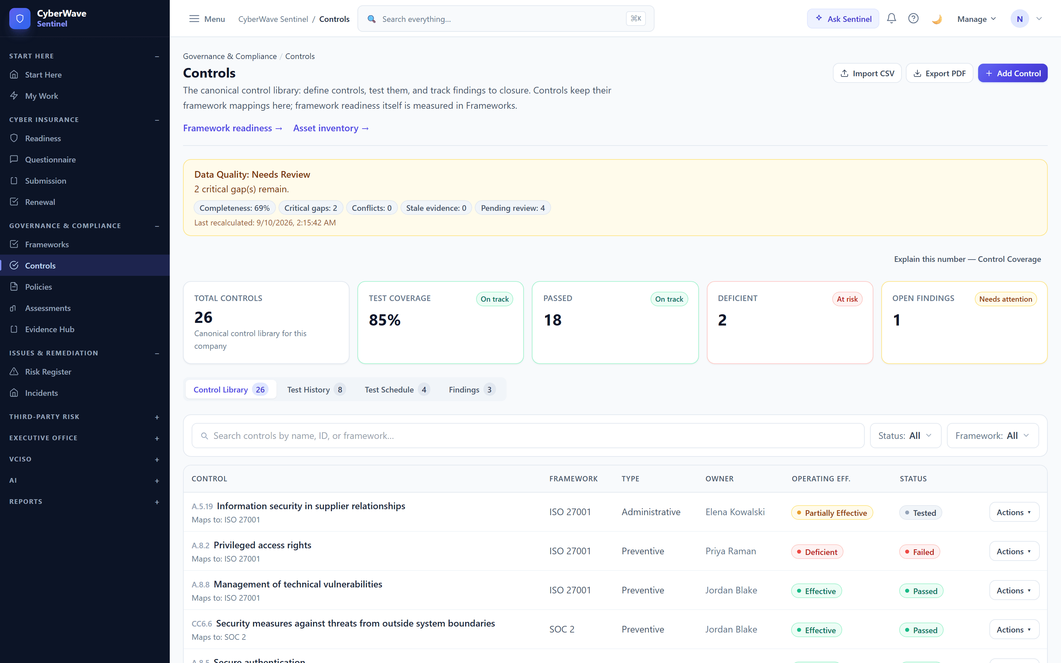The width and height of the screenshot is (1061, 663).
Task: Open the user account chevron
Action: click(x=1039, y=19)
